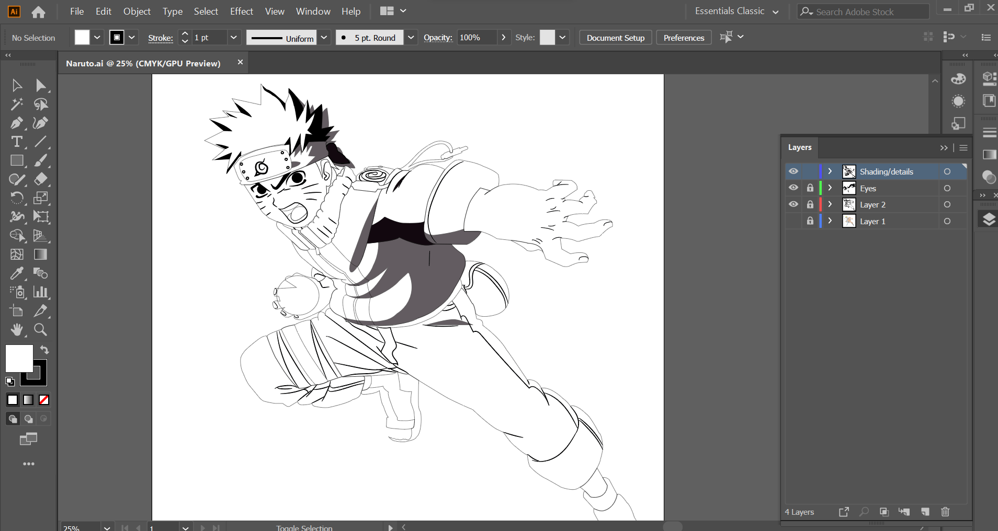Select the Paintbrush tool
Screen dimensions: 998x531
[41, 160]
